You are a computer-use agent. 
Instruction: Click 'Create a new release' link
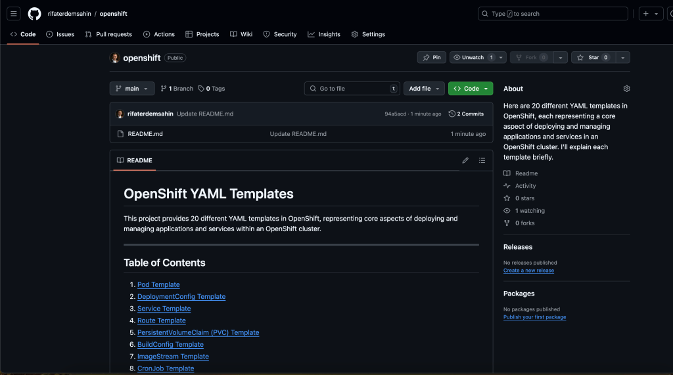coord(528,271)
